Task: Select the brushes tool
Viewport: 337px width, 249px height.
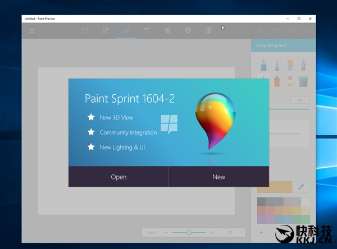Action: pos(126,31)
